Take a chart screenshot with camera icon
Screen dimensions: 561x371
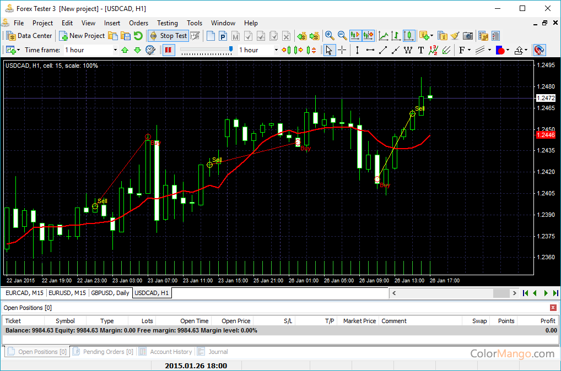coord(468,36)
